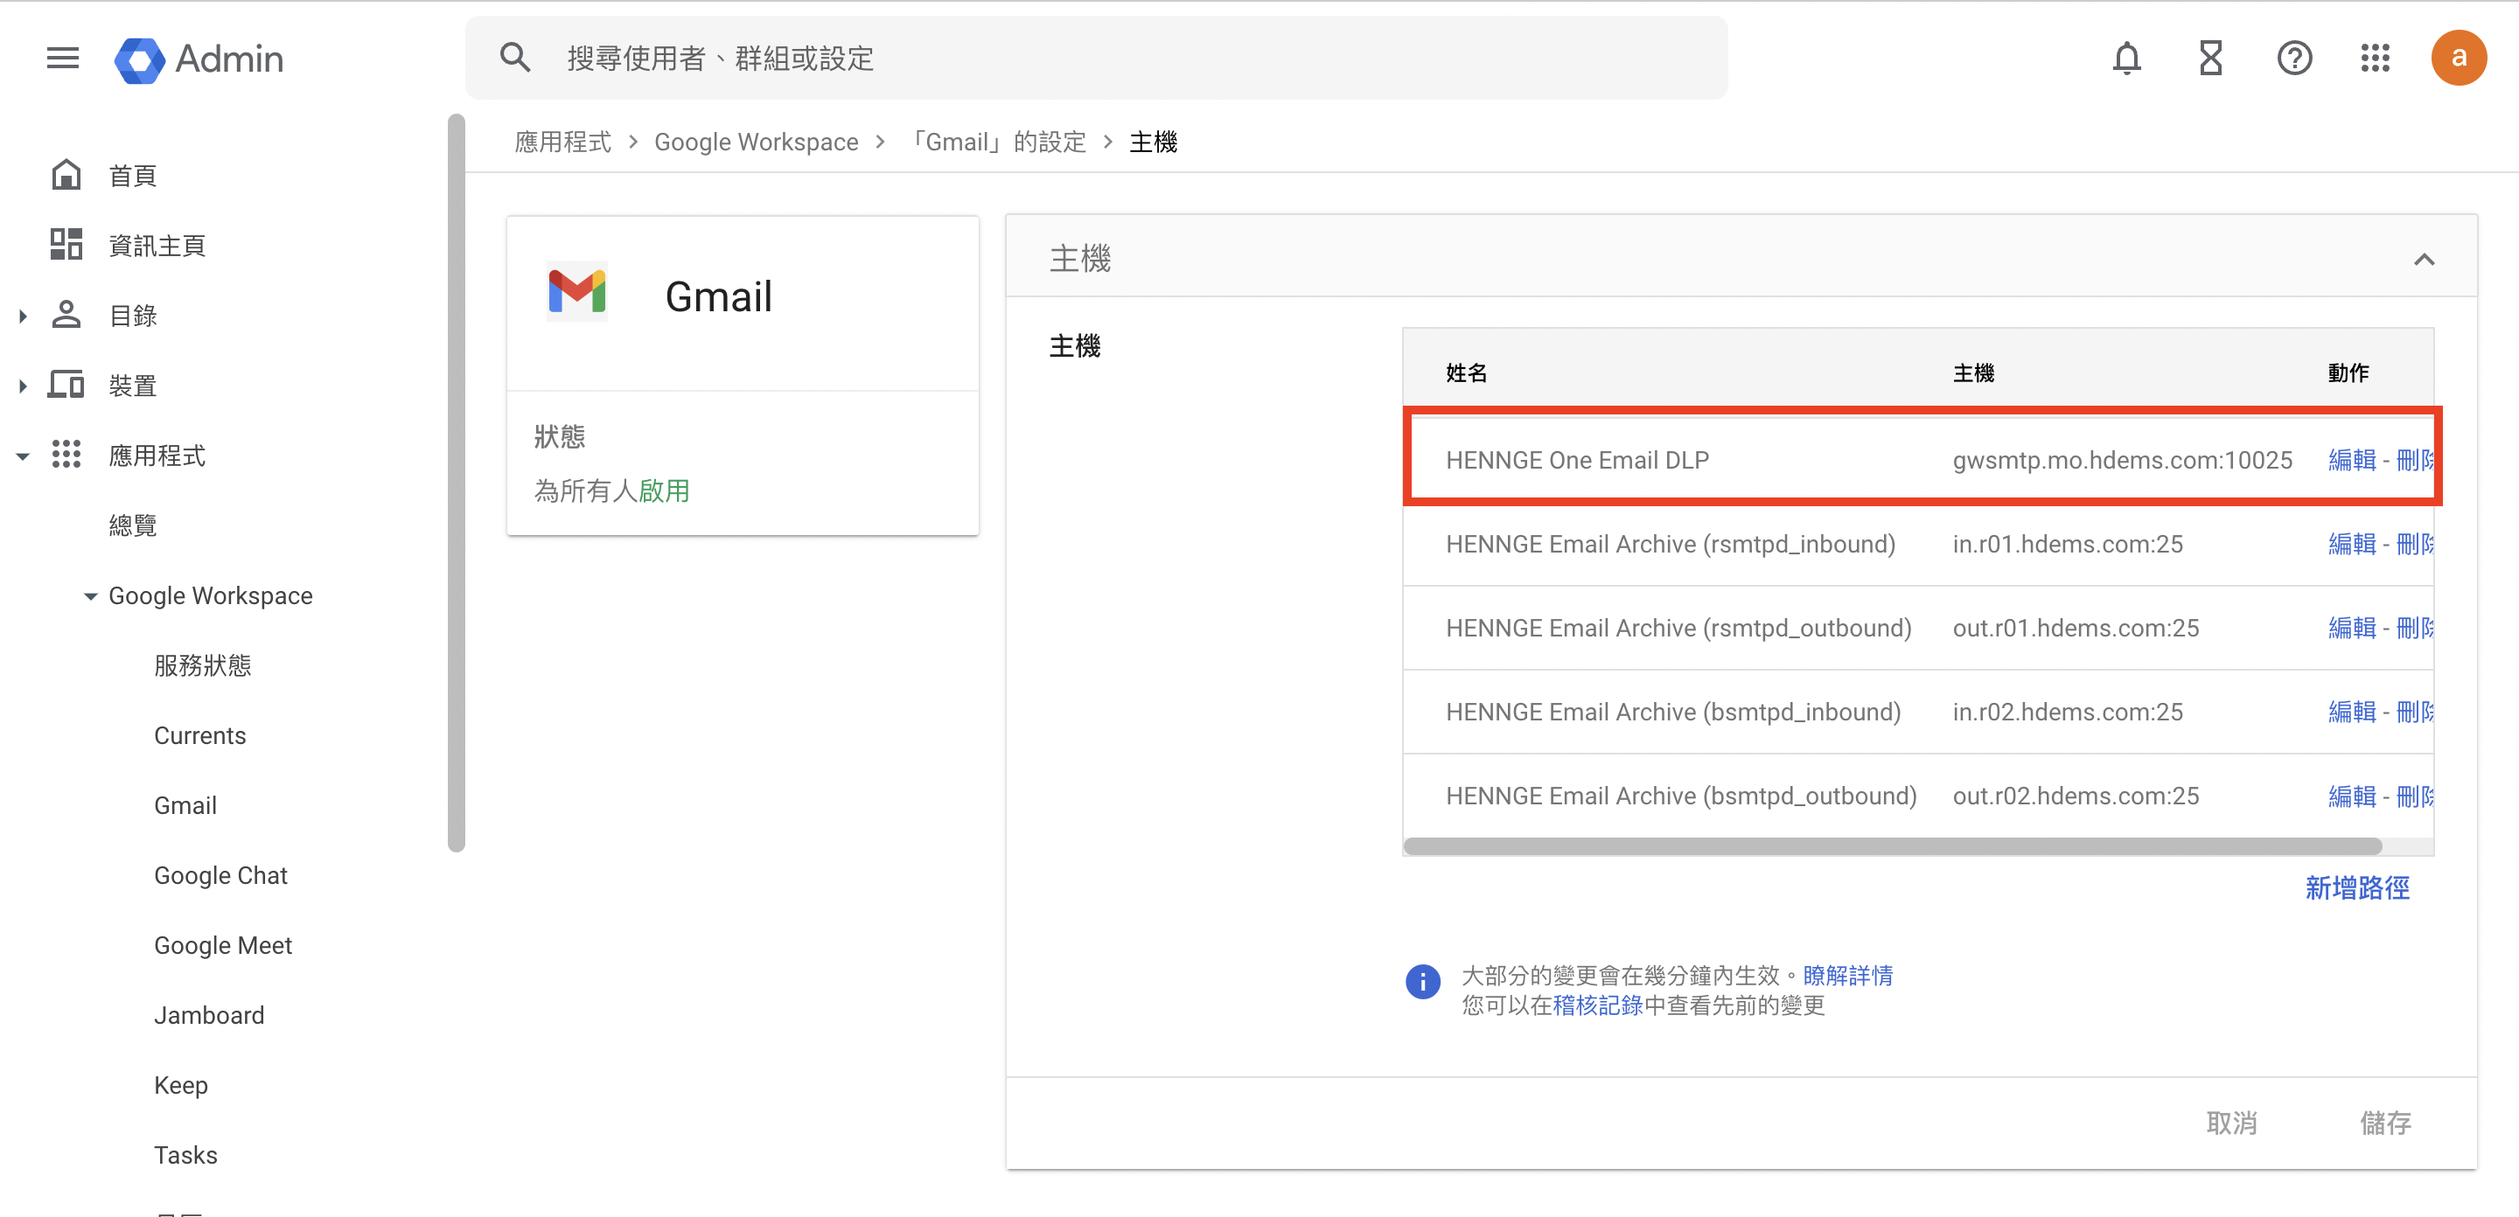The height and width of the screenshot is (1217, 2519).
Task: Click the 裝置 devices icon
Action: point(66,386)
